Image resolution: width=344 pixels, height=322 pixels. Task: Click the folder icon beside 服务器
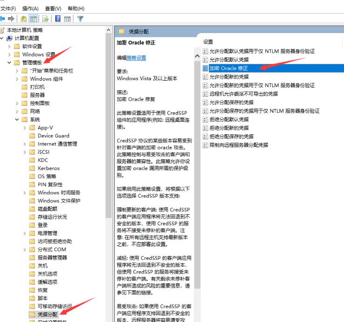pos(24,95)
